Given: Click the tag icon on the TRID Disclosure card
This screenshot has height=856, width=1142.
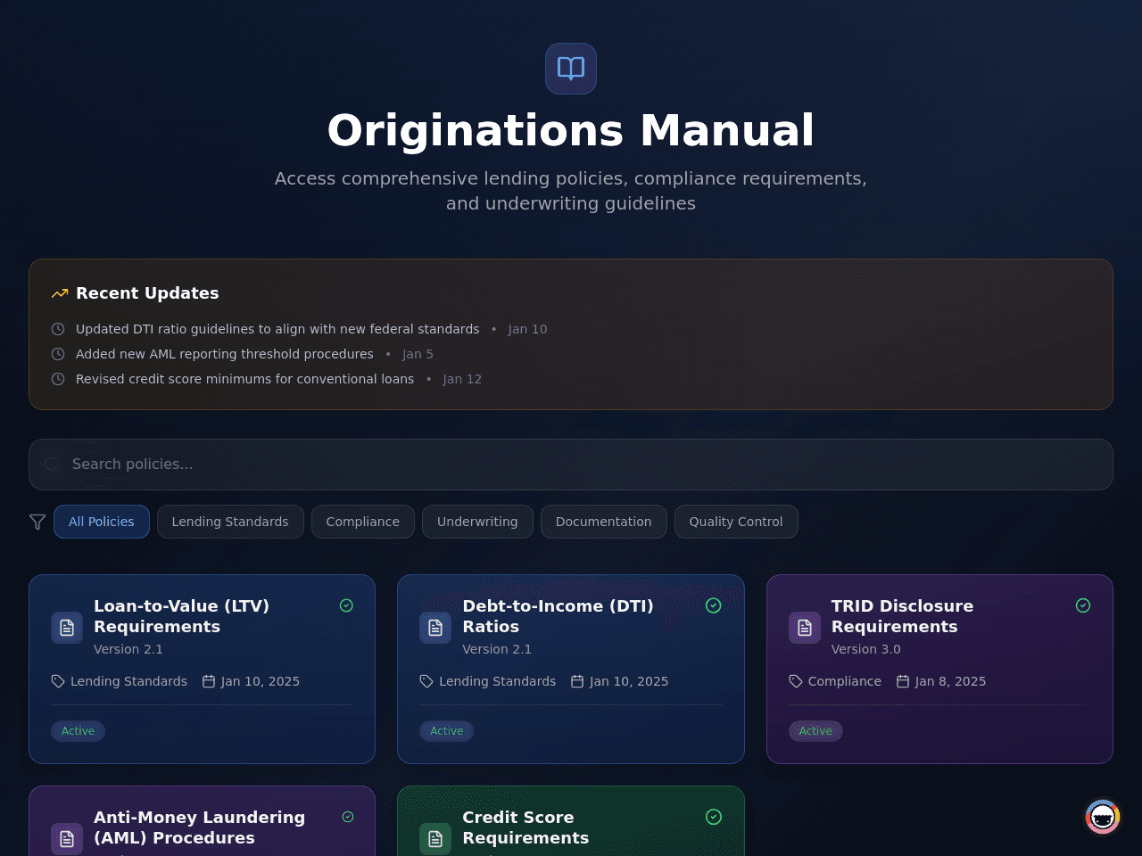Looking at the screenshot, I should [796, 681].
